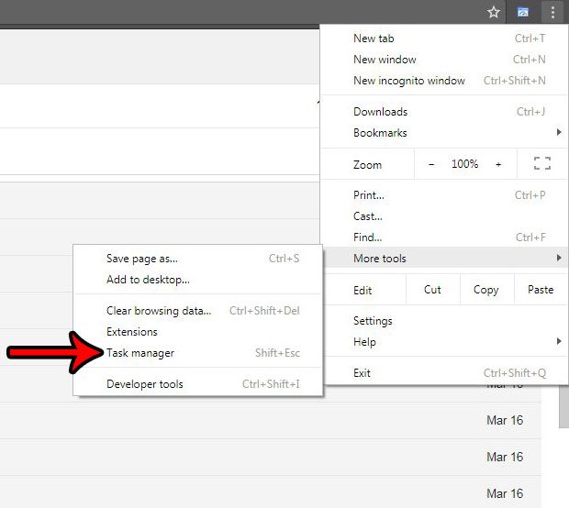
Task: Open the More tools submenu
Action: point(379,259)
